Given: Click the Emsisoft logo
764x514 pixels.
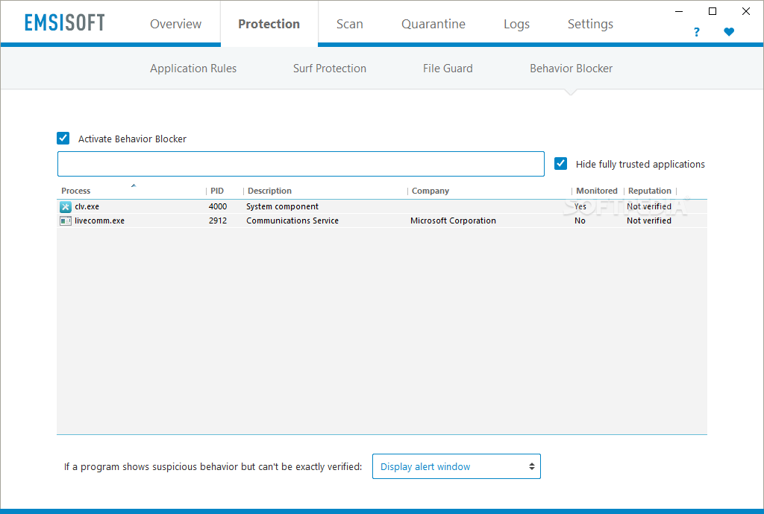Looking at the screenshot, I should pyautogui.click(x=64, y=23).
